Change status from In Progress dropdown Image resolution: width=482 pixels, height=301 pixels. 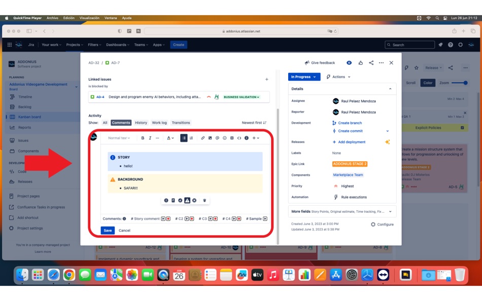point(304,77)
